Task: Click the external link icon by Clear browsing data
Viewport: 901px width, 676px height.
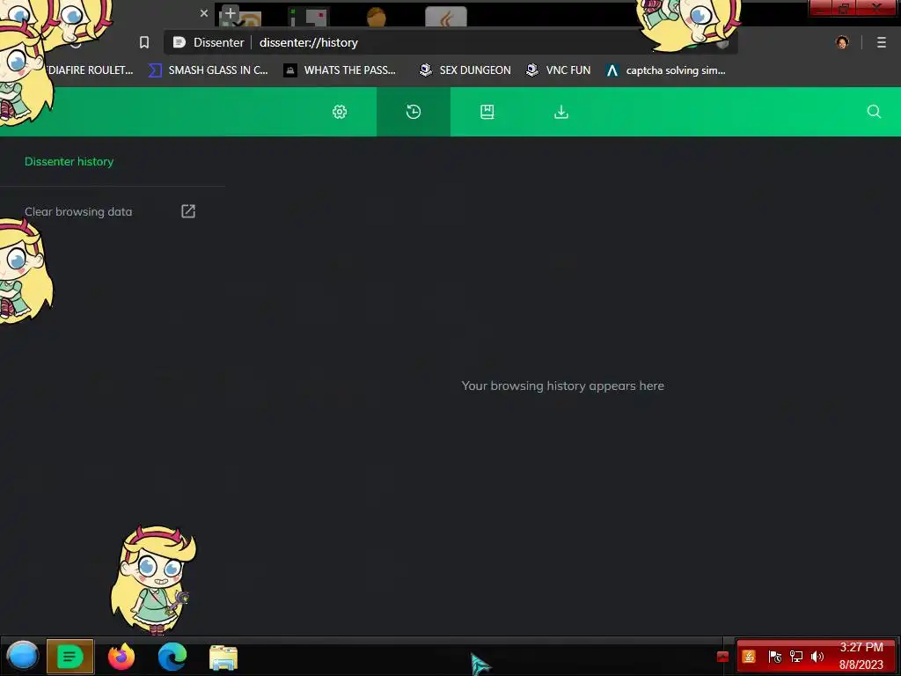Action: coord(188,211)
